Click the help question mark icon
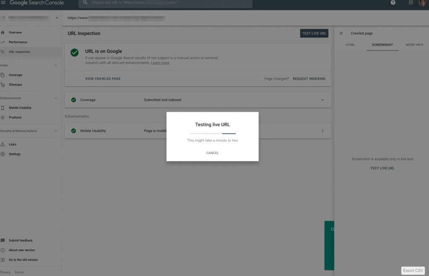Screen dimensions: 429x276 point(393,3)
